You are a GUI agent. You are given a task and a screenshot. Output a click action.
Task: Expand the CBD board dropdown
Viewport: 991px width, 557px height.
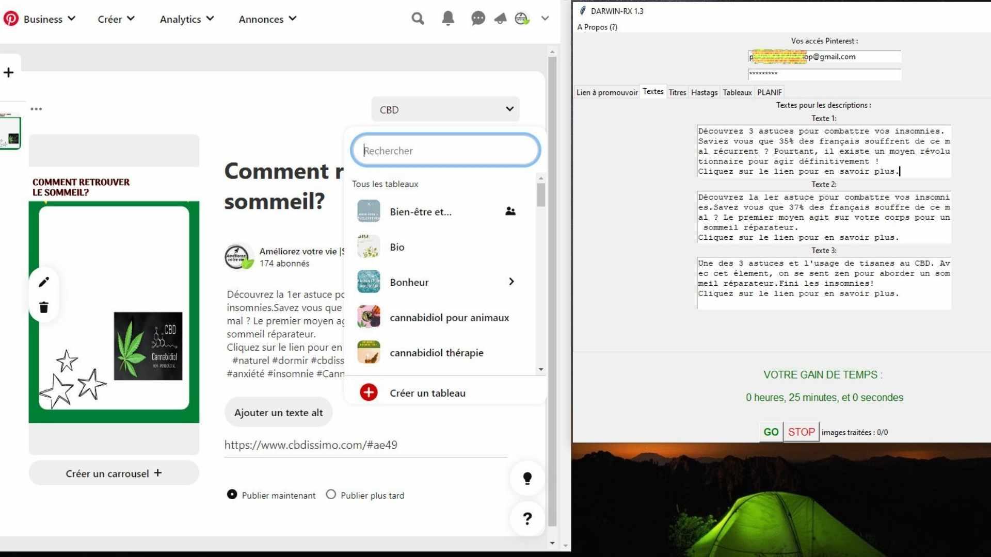[x=446, y=109]
